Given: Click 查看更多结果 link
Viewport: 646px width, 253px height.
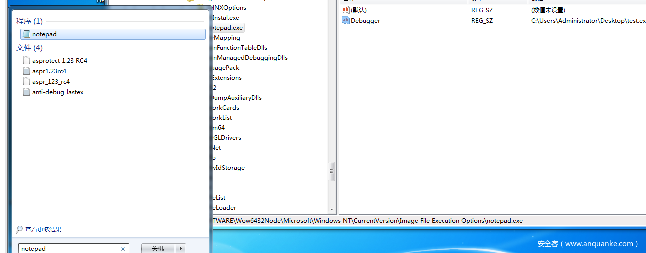Looking at the screenshot, I should click(43, 229).
